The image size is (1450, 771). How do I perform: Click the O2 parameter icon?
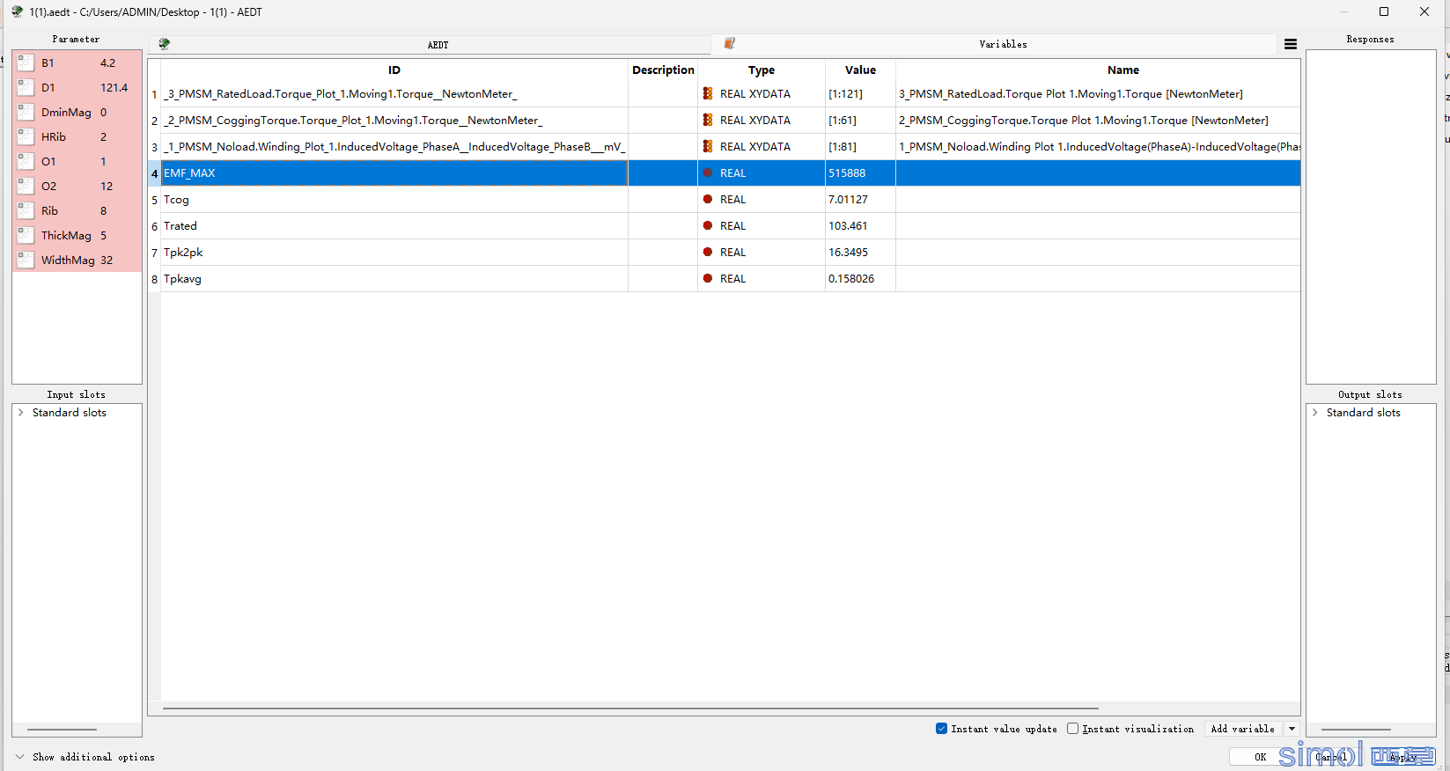26,186
